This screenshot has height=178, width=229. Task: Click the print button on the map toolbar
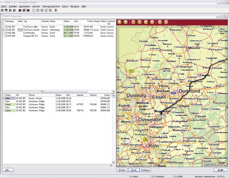[x=160, y=22]
